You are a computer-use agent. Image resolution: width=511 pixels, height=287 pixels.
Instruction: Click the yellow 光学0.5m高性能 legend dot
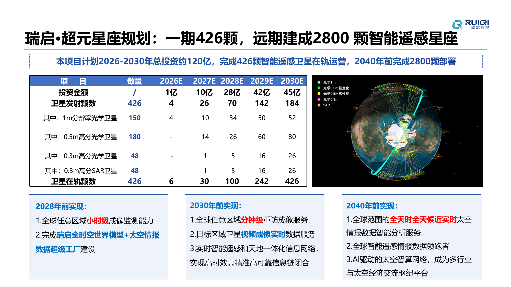319,94
